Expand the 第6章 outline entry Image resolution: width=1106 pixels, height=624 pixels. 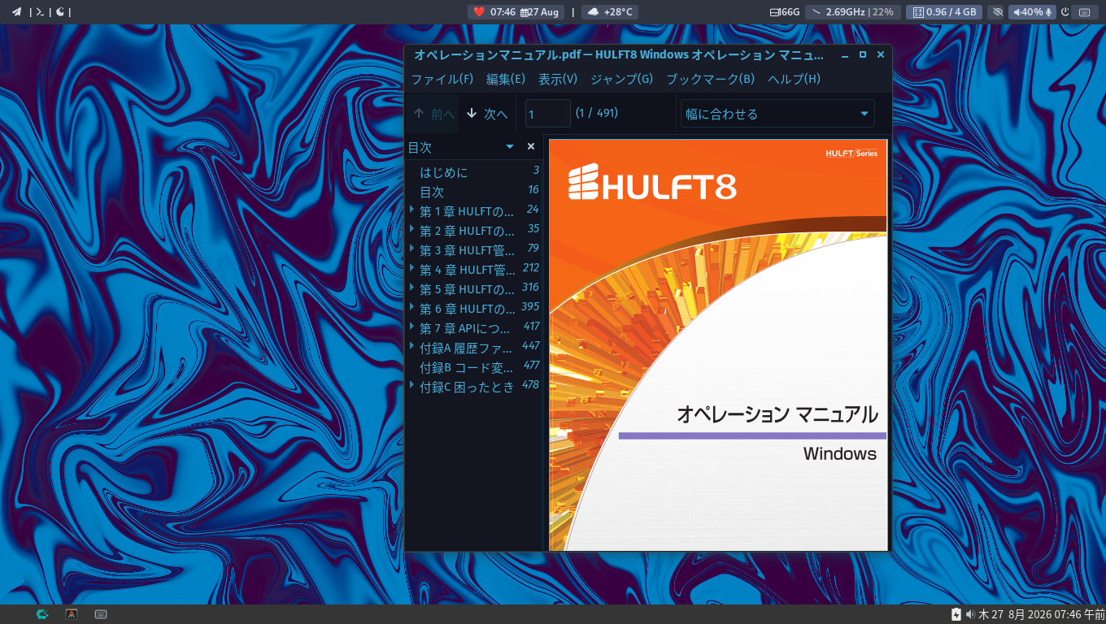coord(412,308)
